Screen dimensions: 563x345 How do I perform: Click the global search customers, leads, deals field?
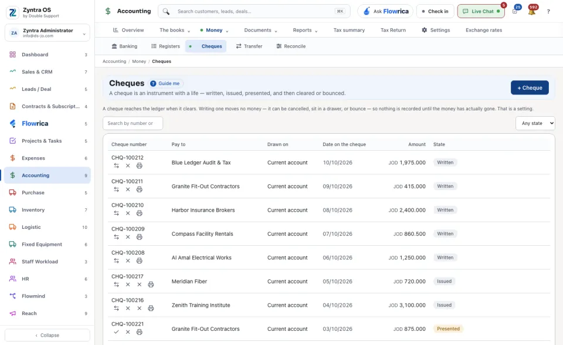(x=254, y=11)
